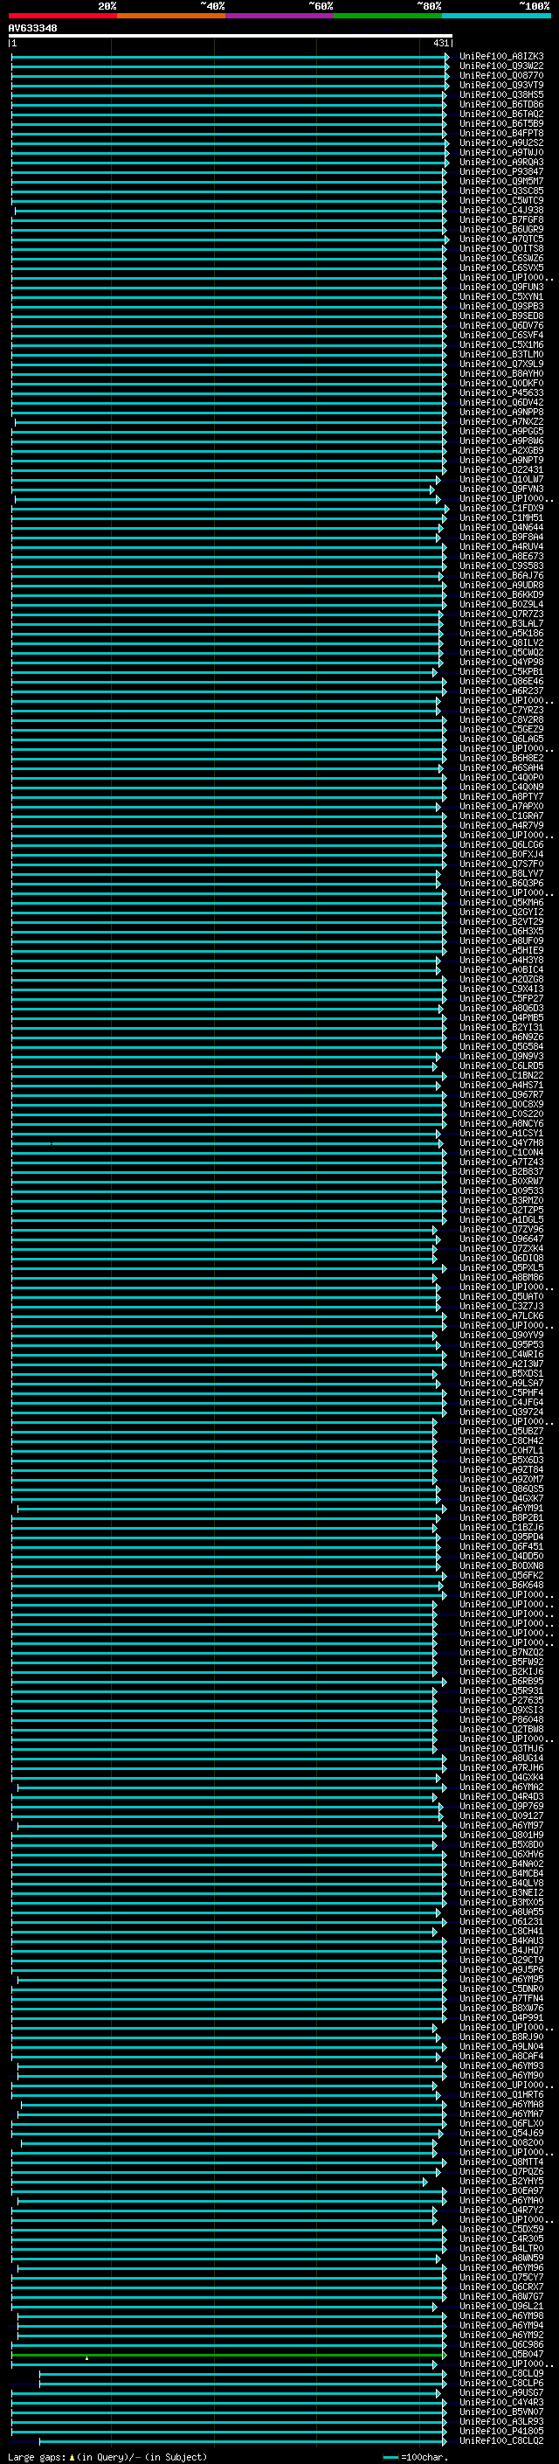This screenshot has height=2464, width=559.
Task: Click the UniRef100_B2YHY5 label
Action: click(x=501, y=2181)
